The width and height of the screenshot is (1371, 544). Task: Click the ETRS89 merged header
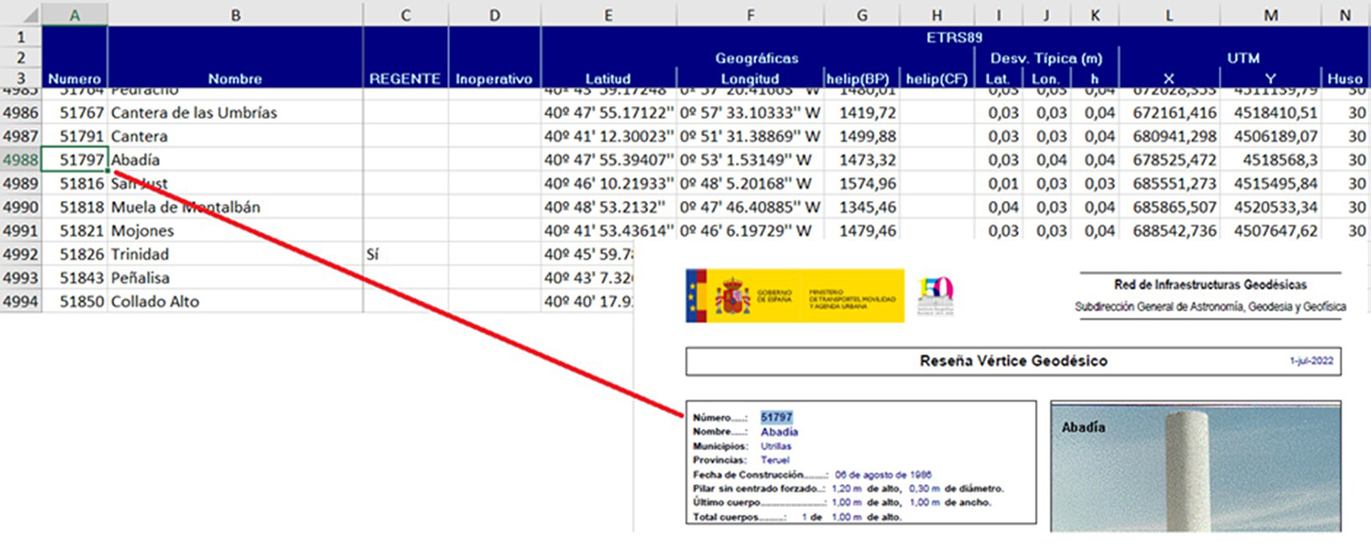955,37
